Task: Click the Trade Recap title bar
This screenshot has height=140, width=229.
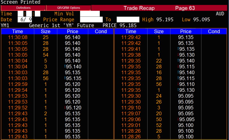Action: pyautogui.click(x=159, y=8)
